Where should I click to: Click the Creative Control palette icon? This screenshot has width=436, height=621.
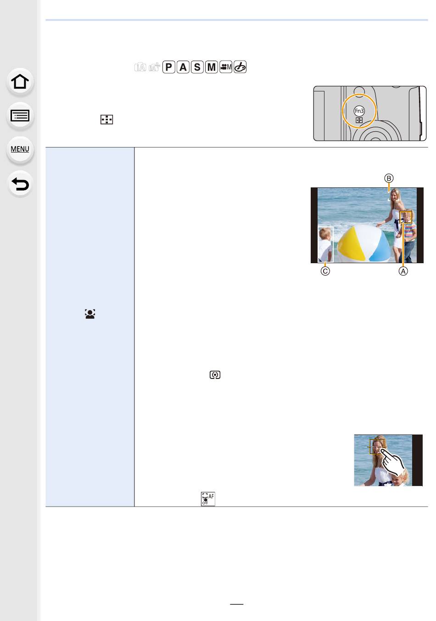[x=240, y=67]
